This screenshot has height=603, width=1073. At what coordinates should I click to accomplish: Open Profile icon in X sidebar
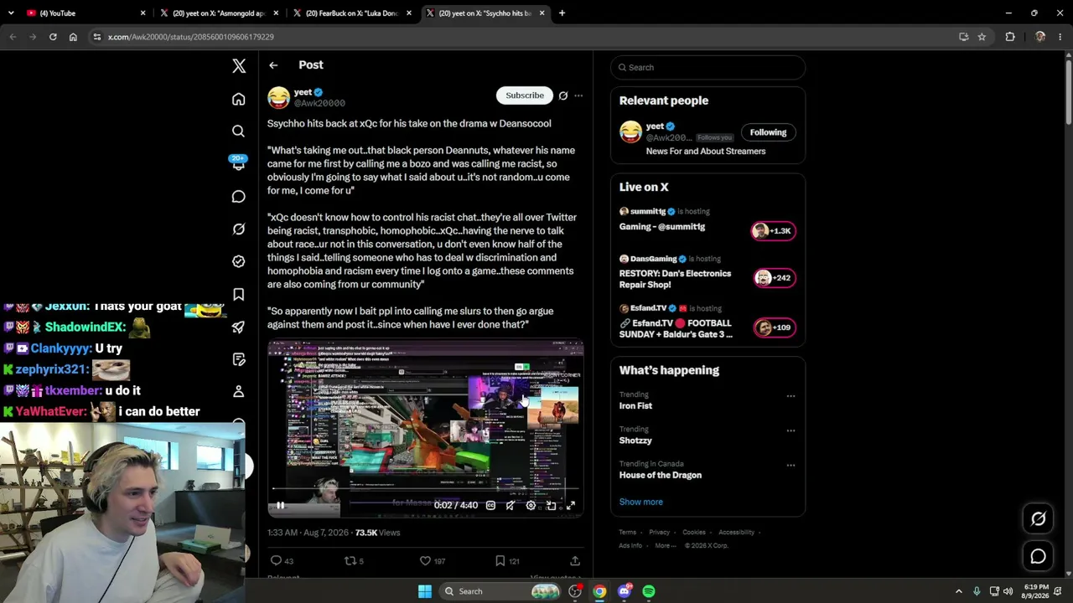tap(239, 391)
